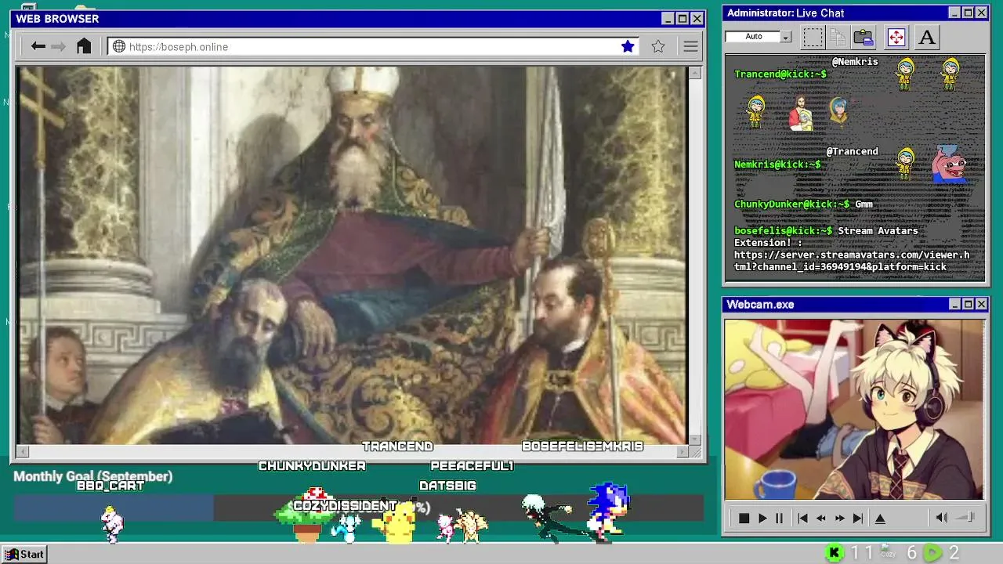Viewport: 1003px width, 564px height.
Task: Open the browser hamburger menu
Action: [x=690, y=46]
